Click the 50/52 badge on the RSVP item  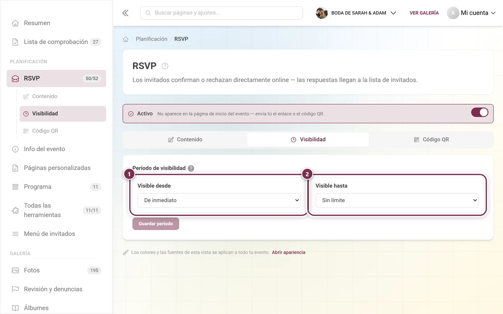click(92, 78)
